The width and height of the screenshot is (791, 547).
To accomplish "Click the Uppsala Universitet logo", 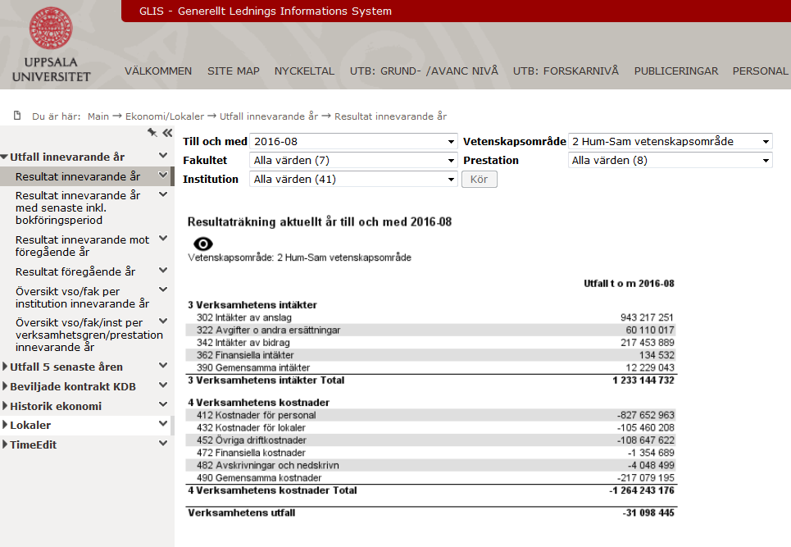I will pos(51,45).
